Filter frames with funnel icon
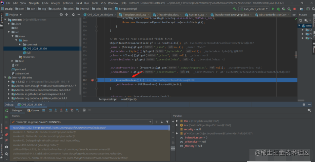This screenshot has width=315, height=162. tap(167, 122)
